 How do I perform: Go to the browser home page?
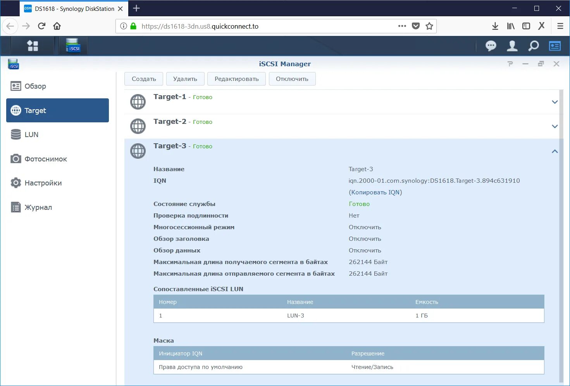[57, 26]
